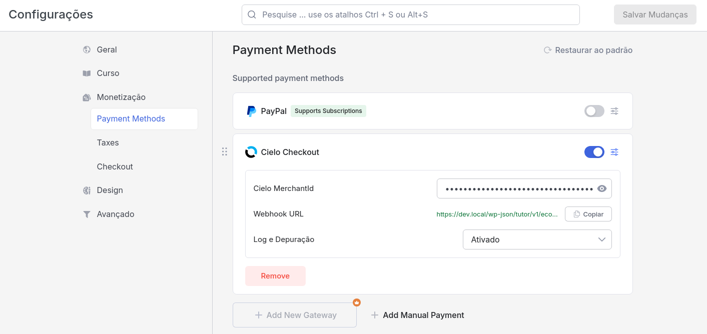This screenshot has height=334, width=707.
Task: Select Taxes in the sidebar
Action: 108,142
